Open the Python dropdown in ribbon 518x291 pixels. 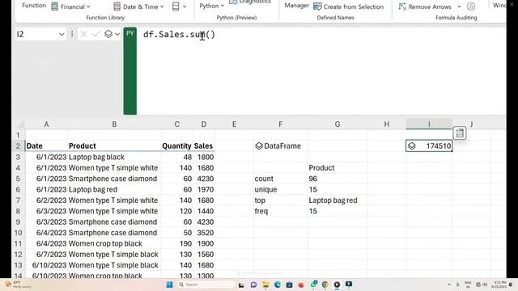point(211,6)
